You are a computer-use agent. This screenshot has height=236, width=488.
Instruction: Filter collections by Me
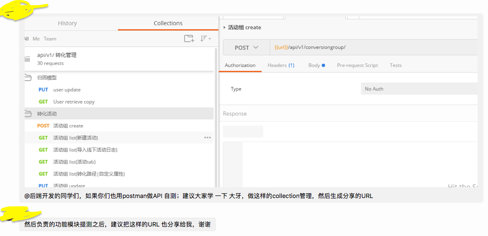tap(36, 39)
